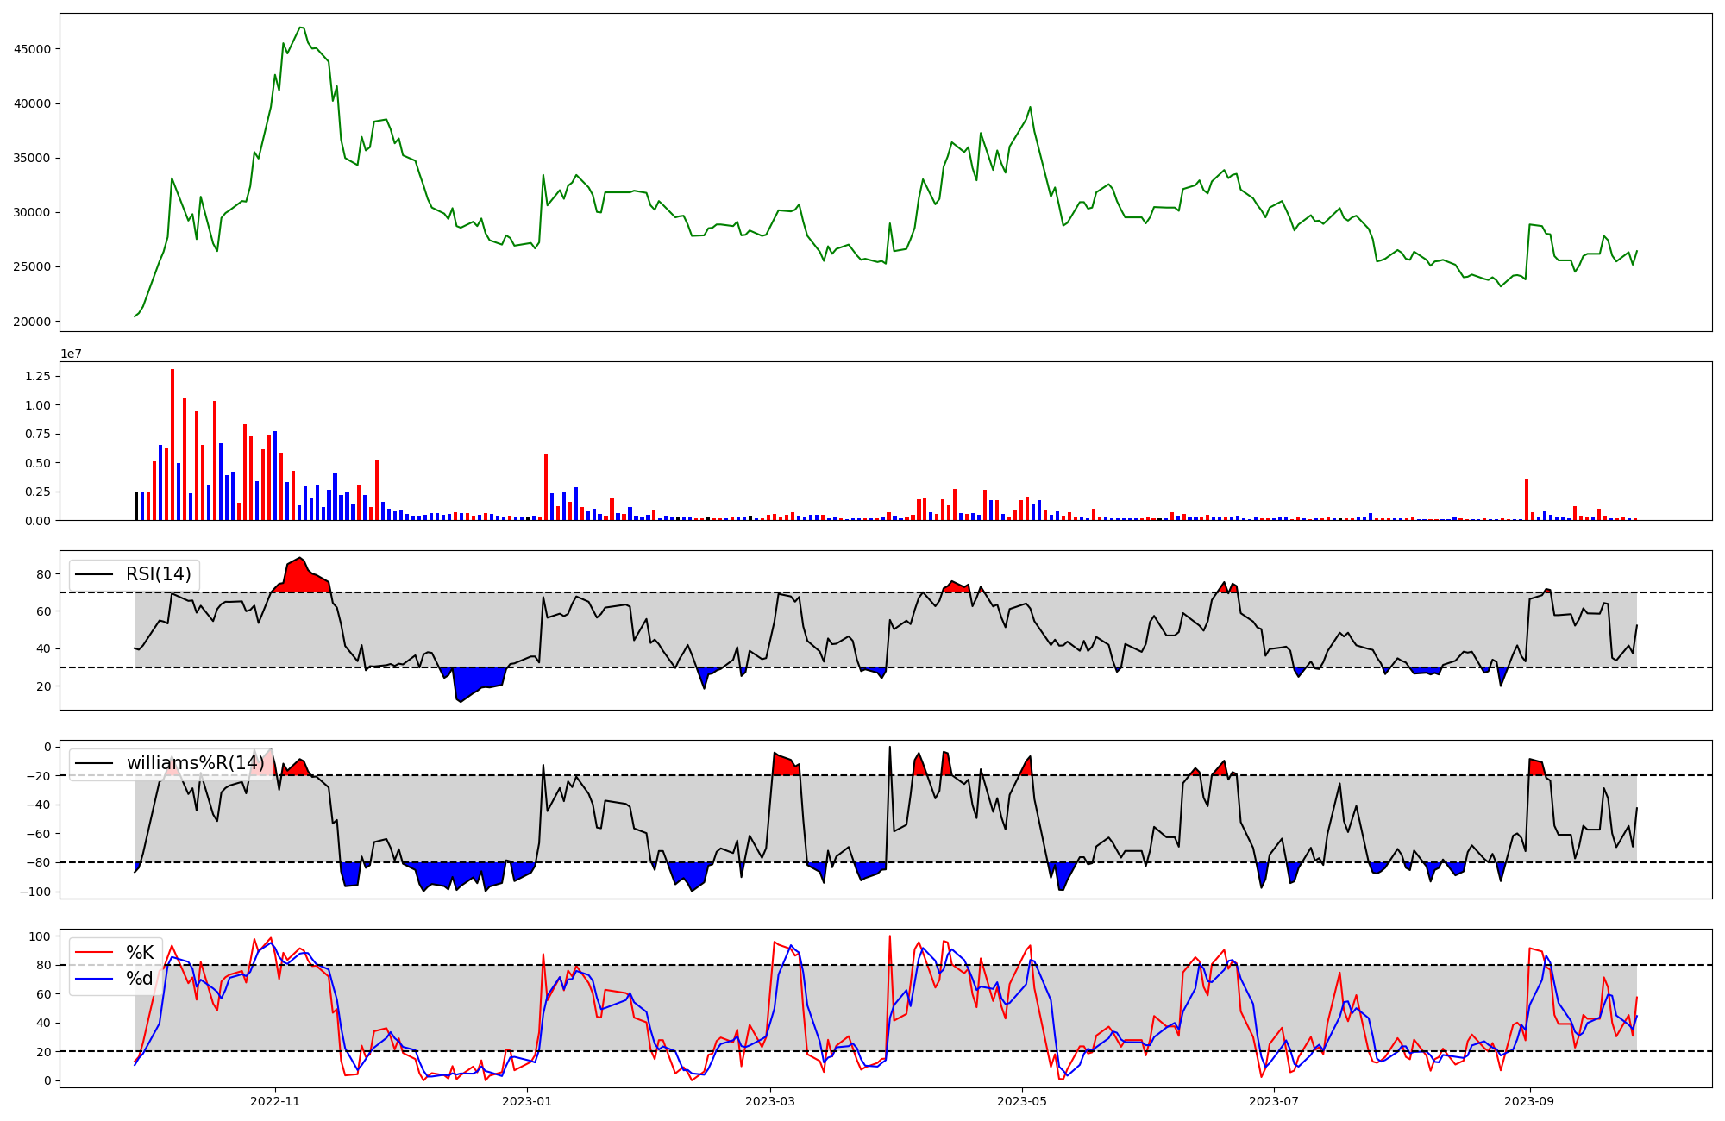The image size is (1725, 1121).
Task: Click the 20000 price axis tick label
Action: pyautogui.click(x=32, y=322)
